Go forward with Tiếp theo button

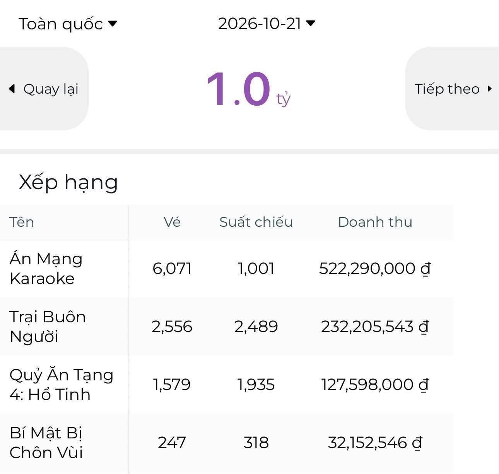point(452,89)
